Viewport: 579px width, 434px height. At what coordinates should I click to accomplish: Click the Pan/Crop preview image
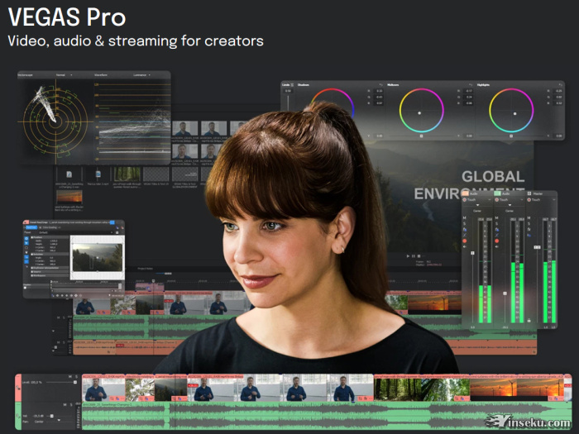96,258
